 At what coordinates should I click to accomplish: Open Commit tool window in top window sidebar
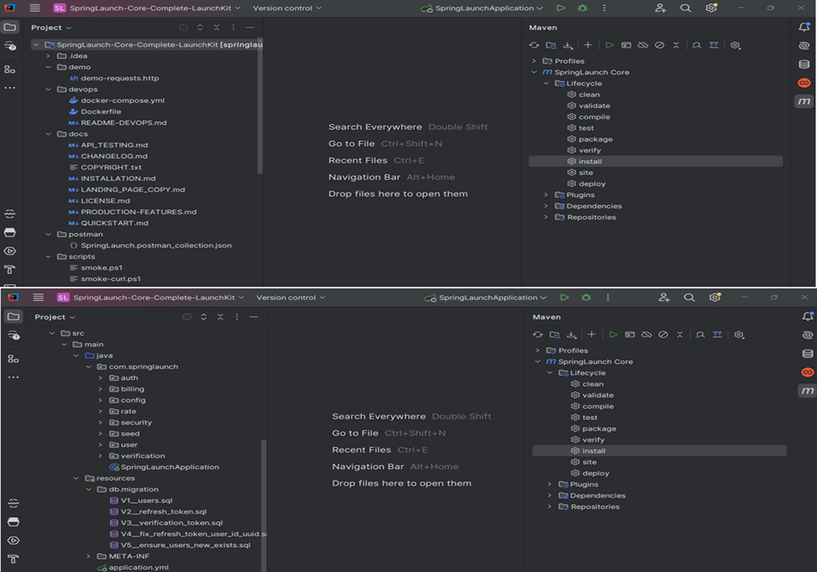pos(10,46)
